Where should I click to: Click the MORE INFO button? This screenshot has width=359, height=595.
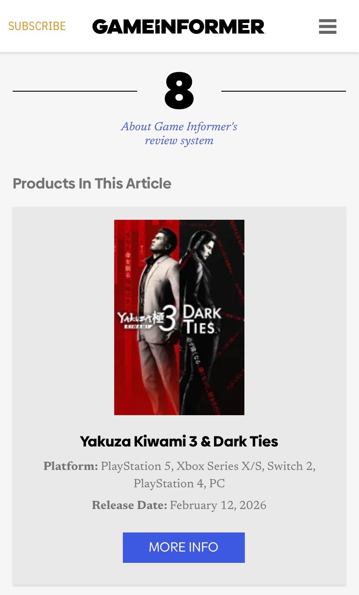pyautogui.click(x=184, y=547)
